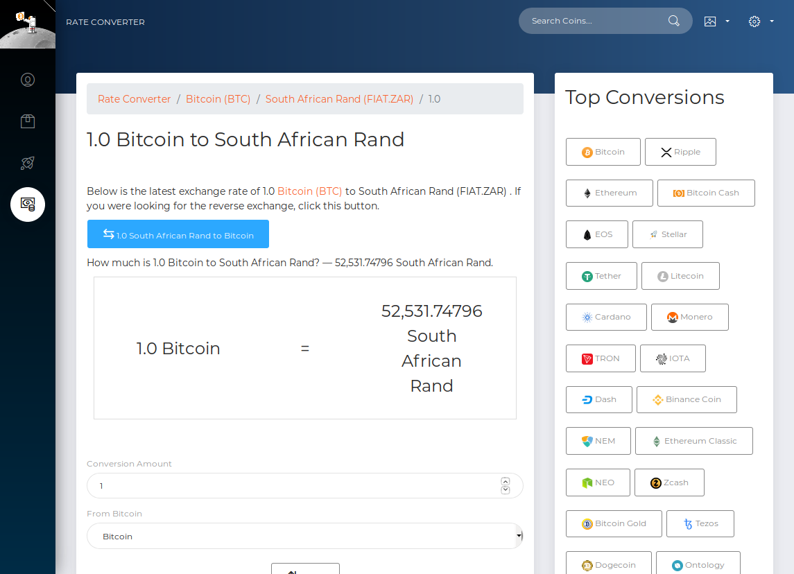Expand the image menu caret
Screen dimensions: 794x574
727,21
